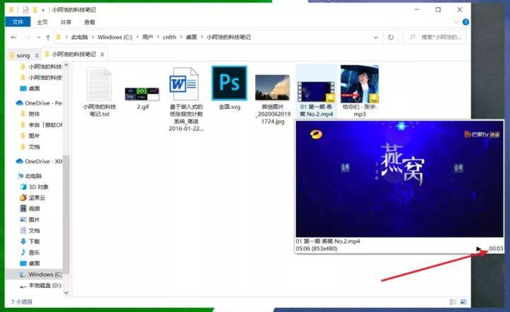Switch to the 主页 ribbon tab
Screen dimensions: 510x312
(x=42, y=22)
